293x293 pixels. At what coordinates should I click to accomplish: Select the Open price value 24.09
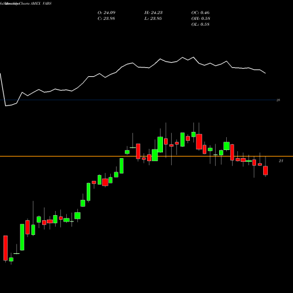pos(107,13)
